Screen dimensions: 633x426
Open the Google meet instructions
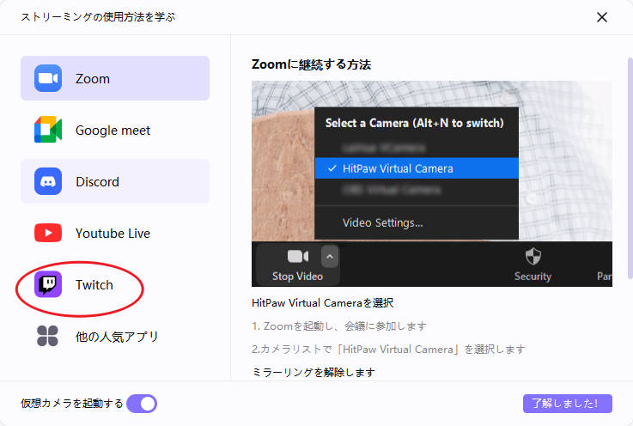(113, 131)
